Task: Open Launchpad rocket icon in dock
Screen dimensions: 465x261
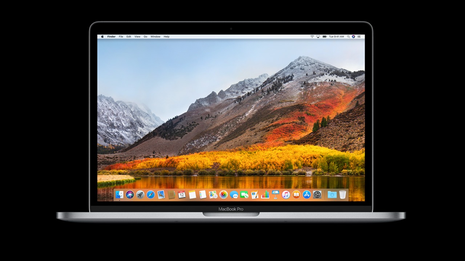Action: (x=140, y=195)
